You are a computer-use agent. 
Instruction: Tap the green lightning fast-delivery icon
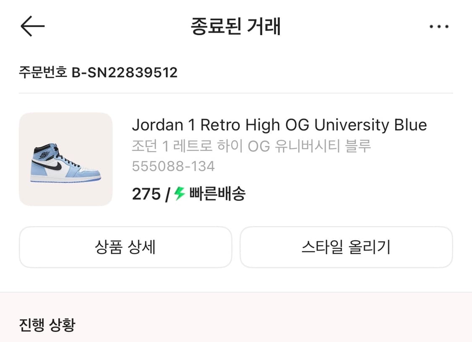179,193
